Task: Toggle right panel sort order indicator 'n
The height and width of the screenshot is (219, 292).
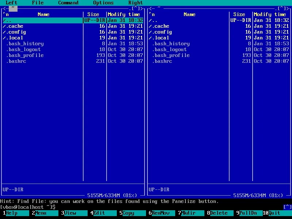Action: (x=152, y=15)
